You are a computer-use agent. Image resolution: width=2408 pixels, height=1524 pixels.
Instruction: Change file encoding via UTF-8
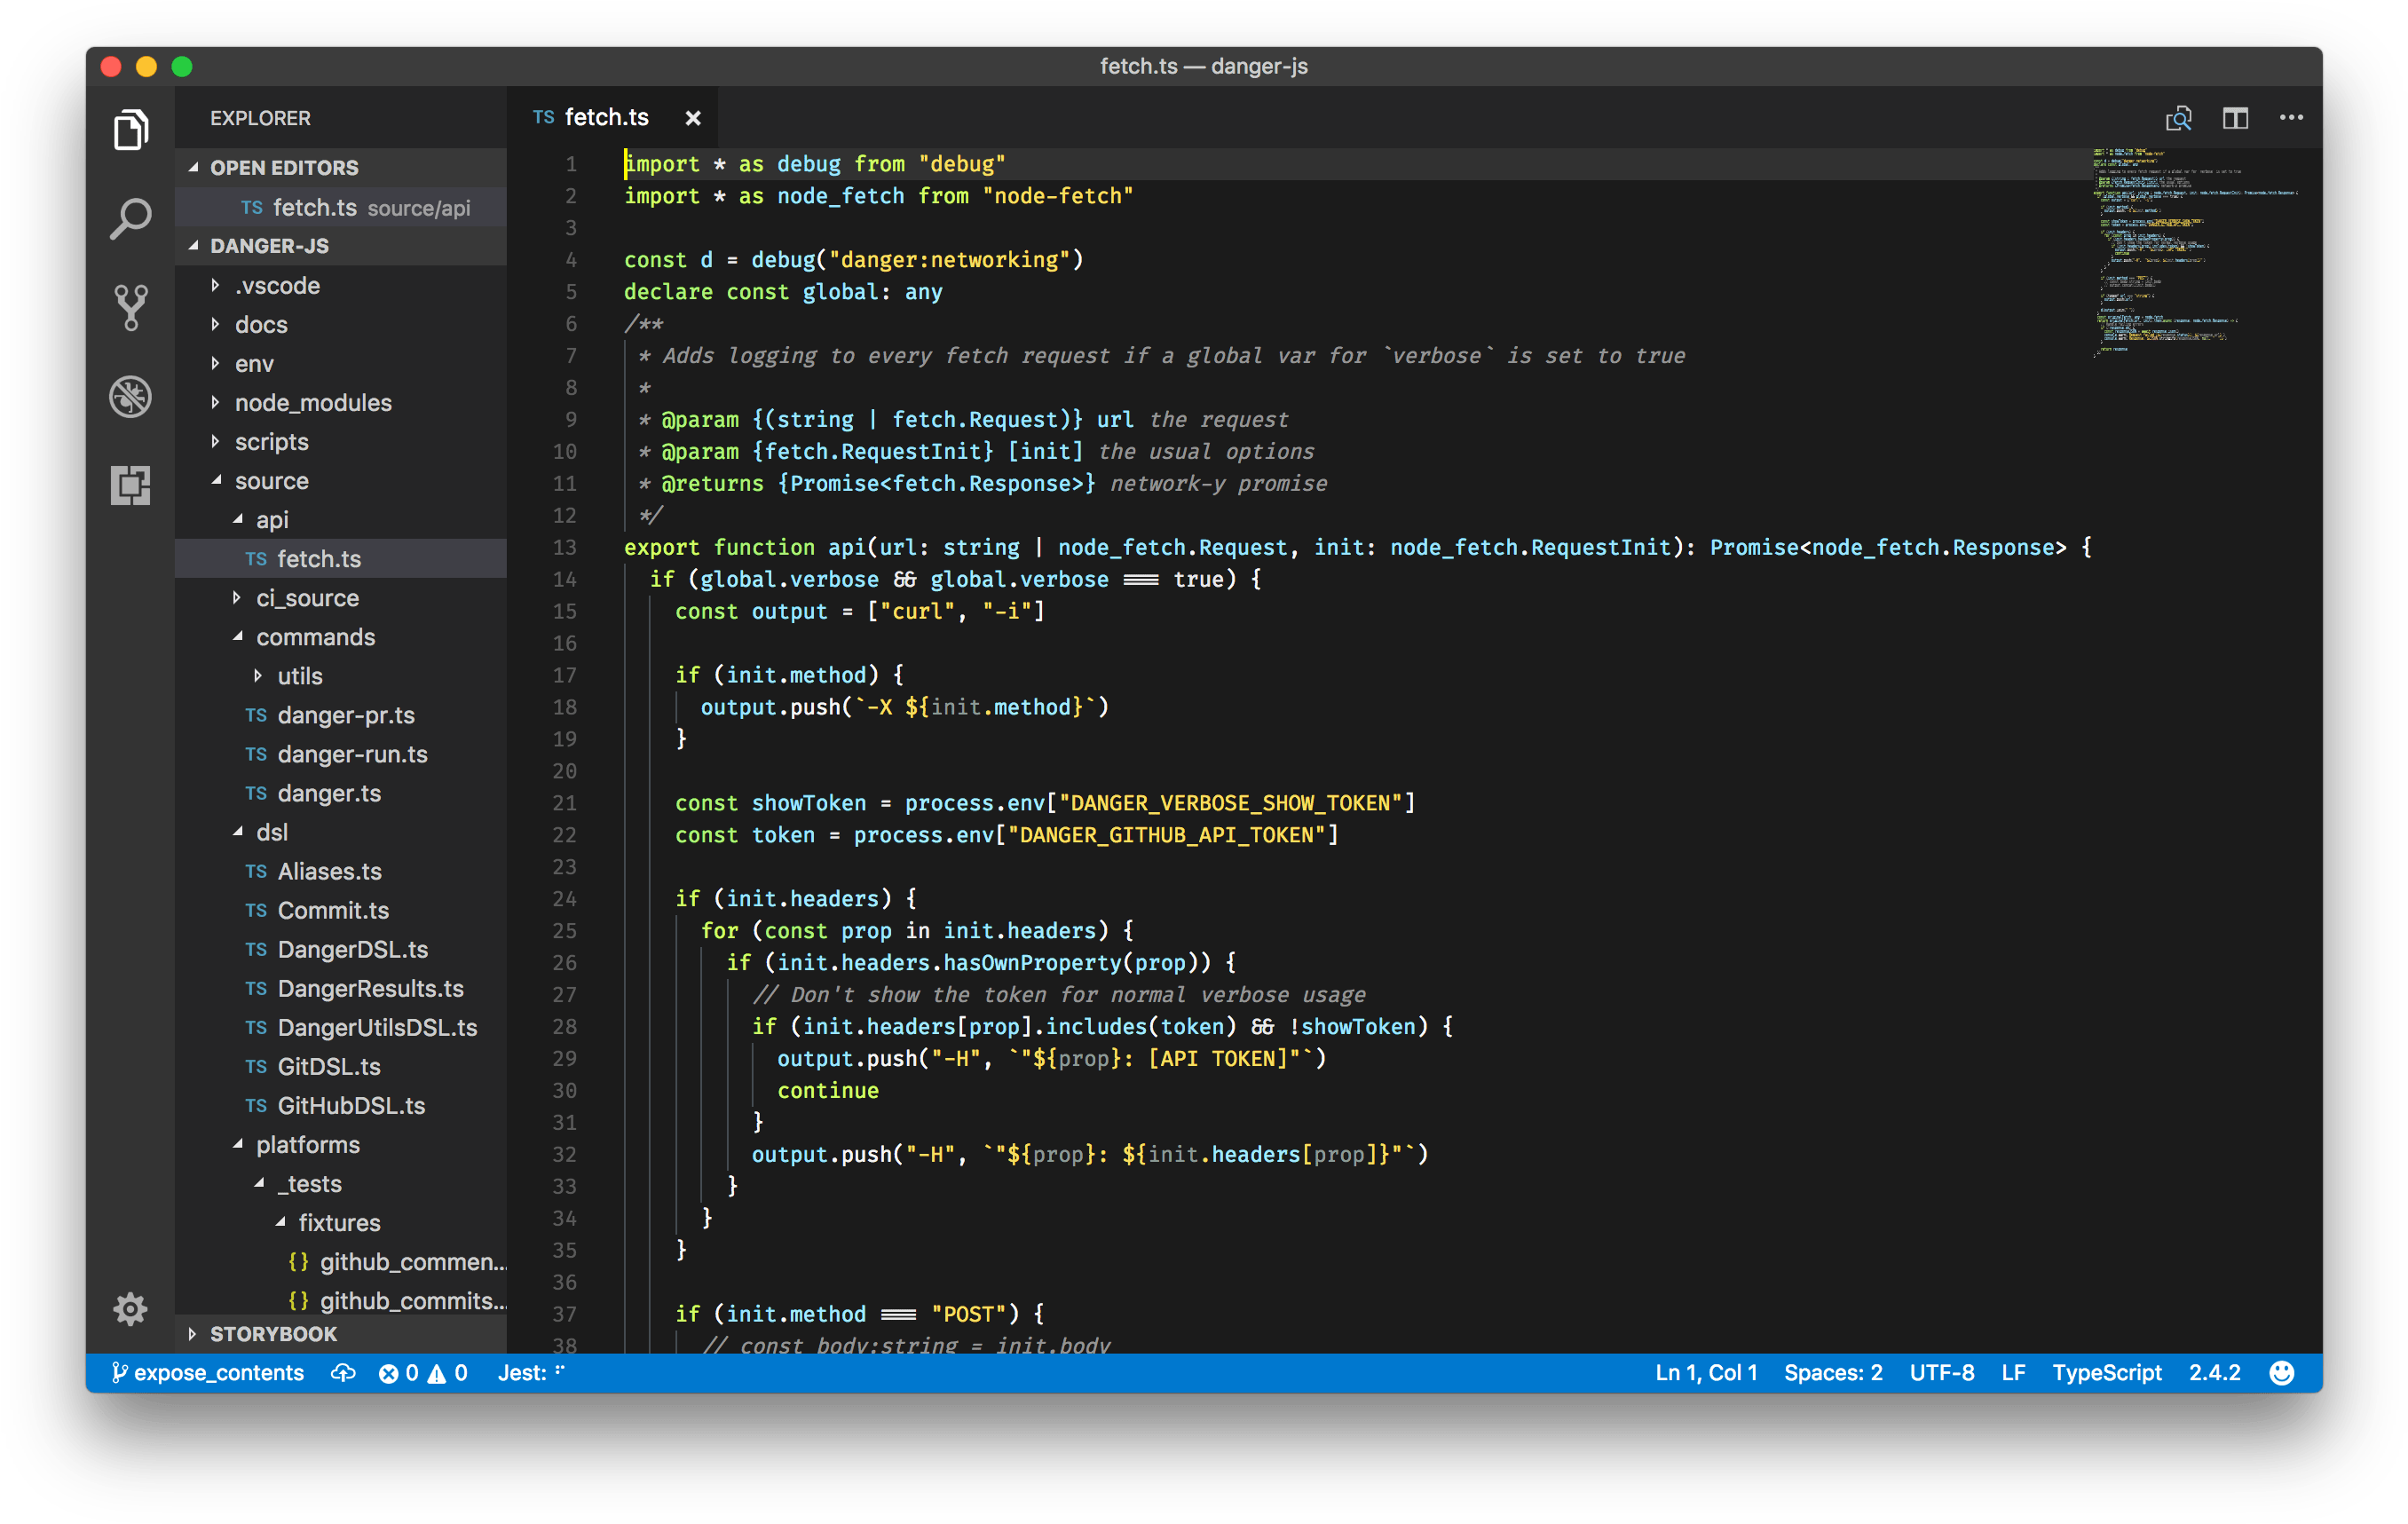pyautogui.click(x=1941, y=1372)
